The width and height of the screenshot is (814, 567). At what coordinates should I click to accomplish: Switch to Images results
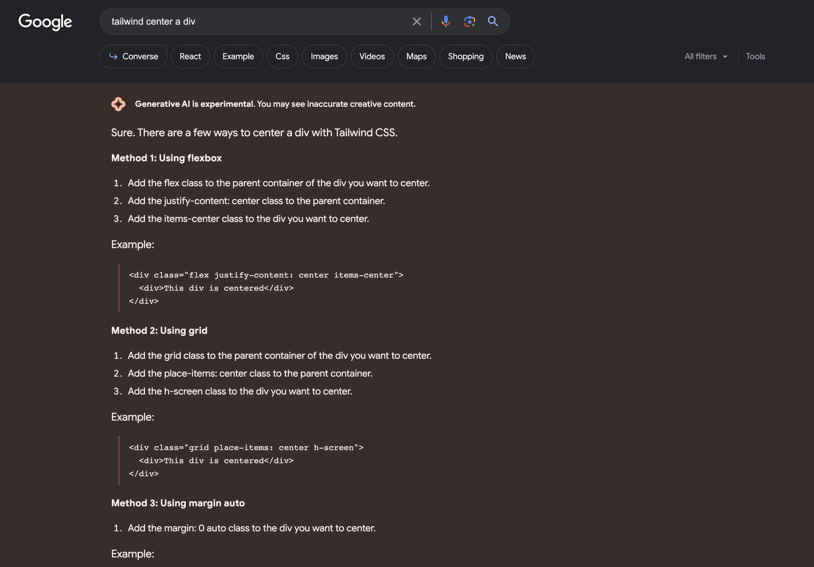(x=324, y=57)
